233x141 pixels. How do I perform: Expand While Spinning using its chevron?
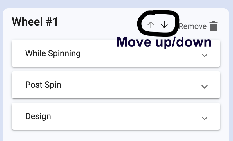click(205, 55)
